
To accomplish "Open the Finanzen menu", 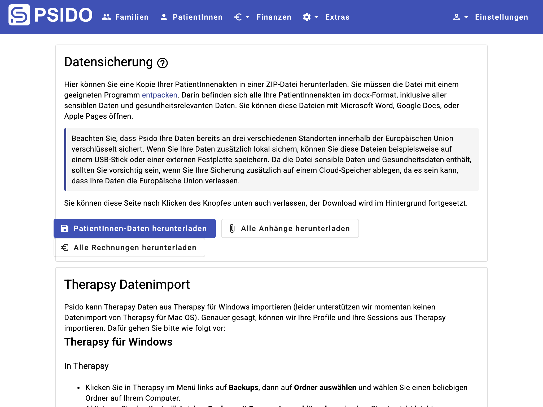I will click(274, 17).
